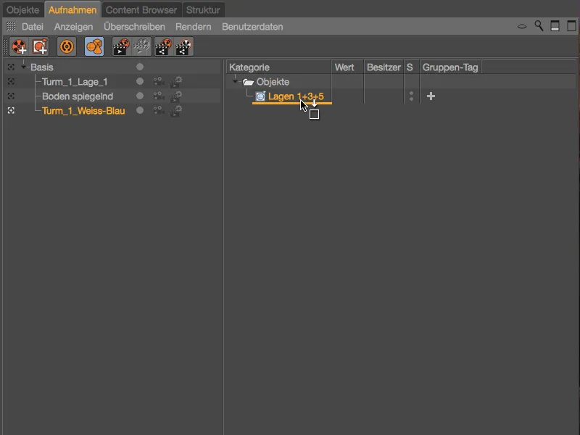This screenshot has width=580, height=435.
Task: Click the split panel layout icon
Action: (x=555, y=26)
